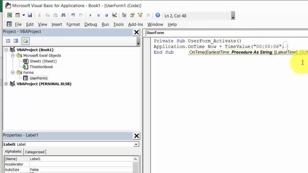Save the workbook with the Save icon
The width and height of the screenshot is (308, 173).
pos(30,15)
